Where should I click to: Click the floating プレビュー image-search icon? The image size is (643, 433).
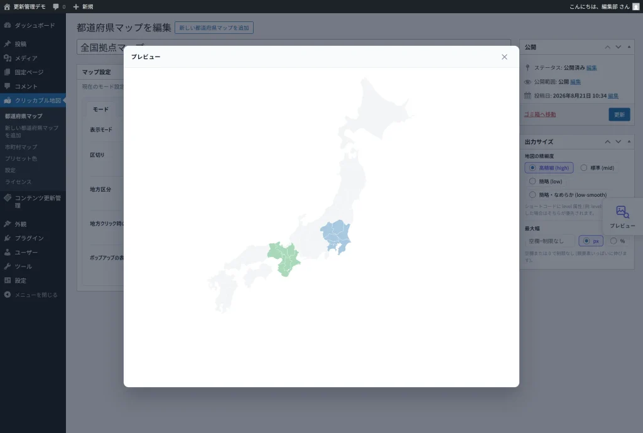click(622, 212)
